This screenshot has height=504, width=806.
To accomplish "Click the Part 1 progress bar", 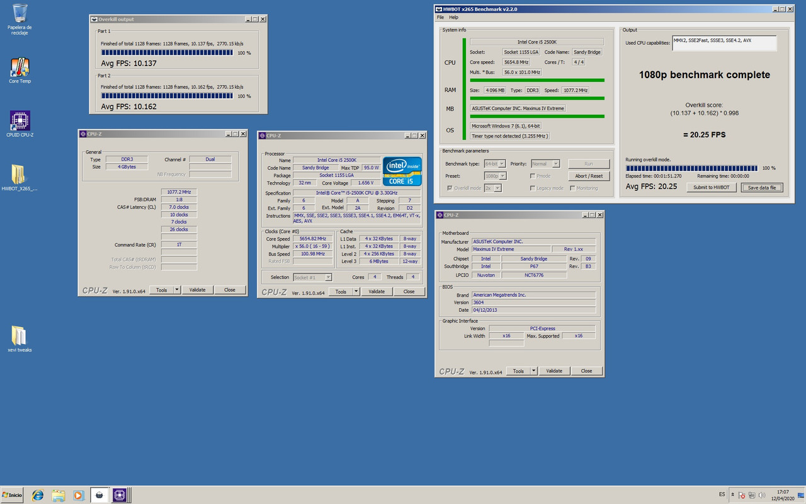I will pyautogui.click(x=167, y=53).
